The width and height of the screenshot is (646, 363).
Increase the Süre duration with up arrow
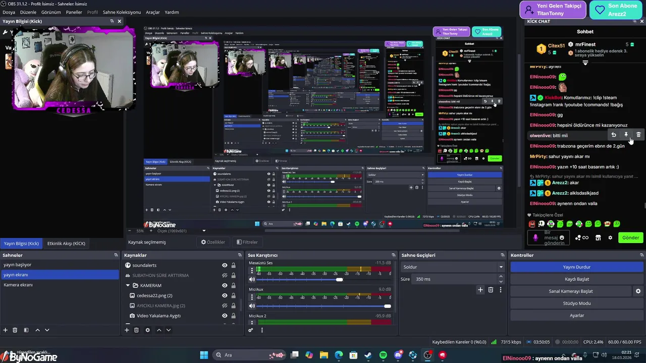point(501,277)
